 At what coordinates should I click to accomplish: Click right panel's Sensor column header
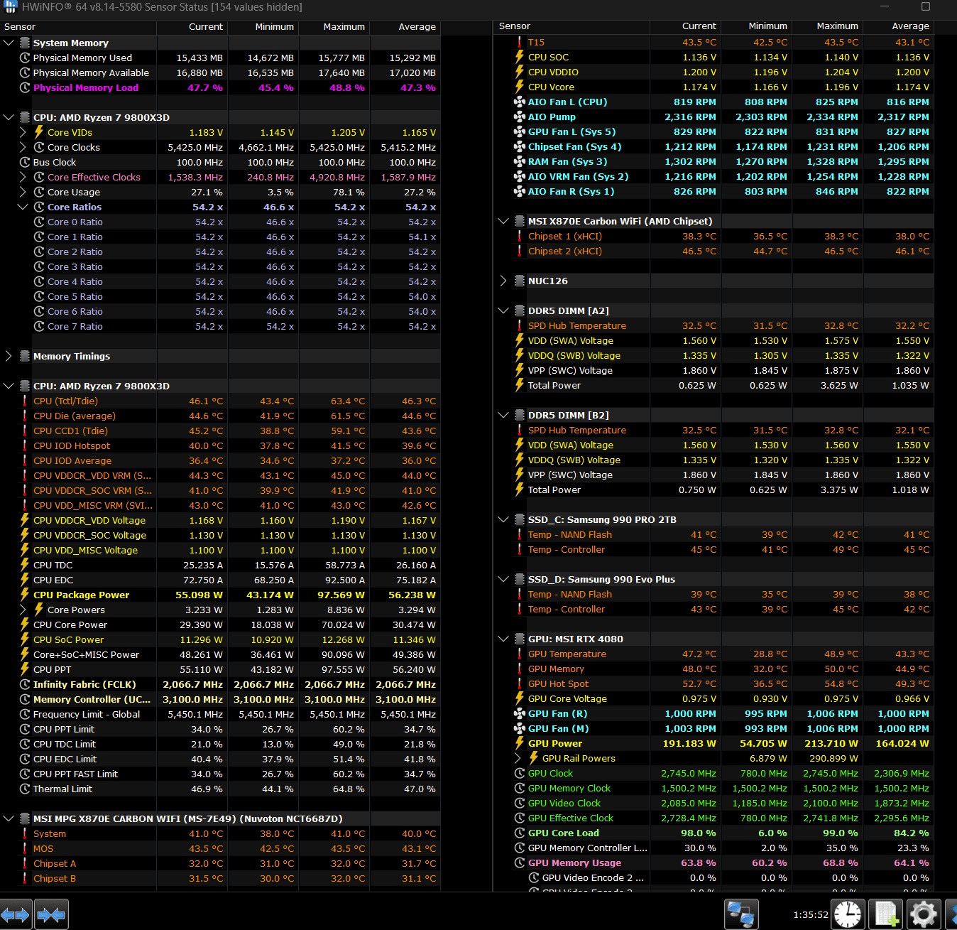(x=572, y=26)
